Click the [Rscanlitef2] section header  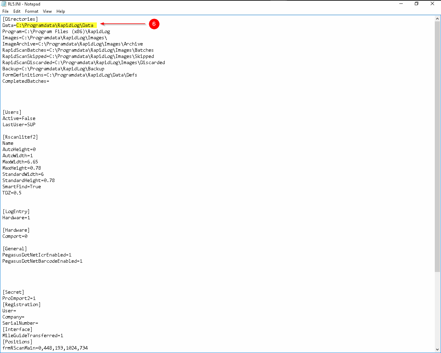[20, 137]
